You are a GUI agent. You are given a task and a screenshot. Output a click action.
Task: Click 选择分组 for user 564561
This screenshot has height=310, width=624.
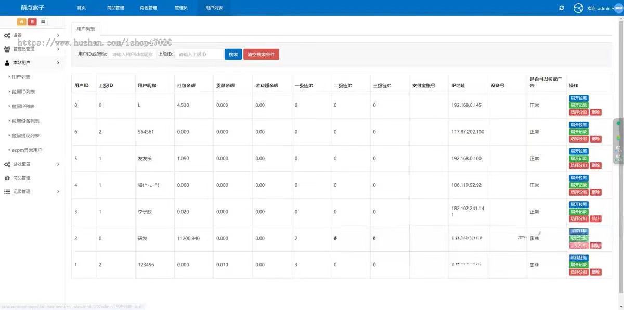pos(579,139)
